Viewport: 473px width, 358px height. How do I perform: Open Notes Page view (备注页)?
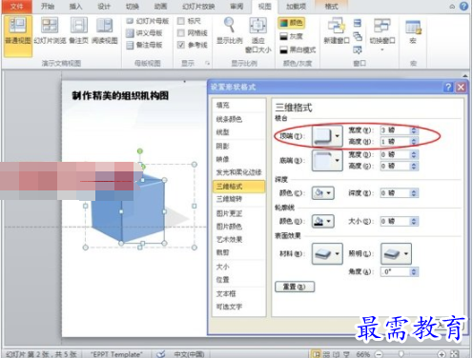click(x=78, y=31)
